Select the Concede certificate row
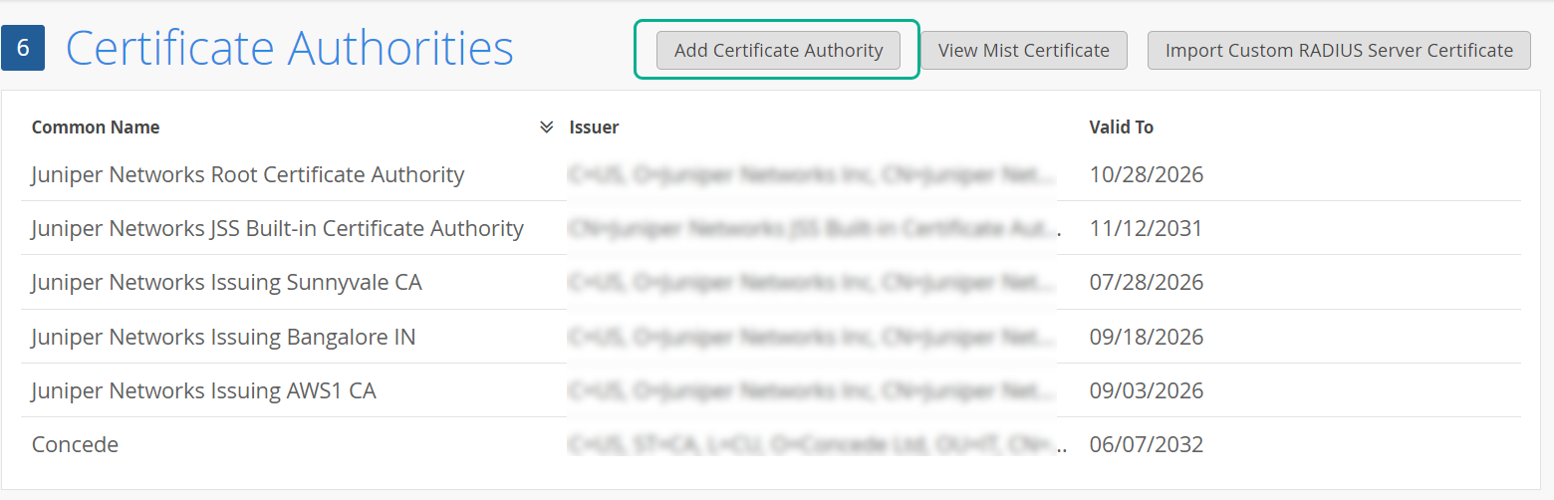This screenshot has height=500, width=1554. (75, 444)
